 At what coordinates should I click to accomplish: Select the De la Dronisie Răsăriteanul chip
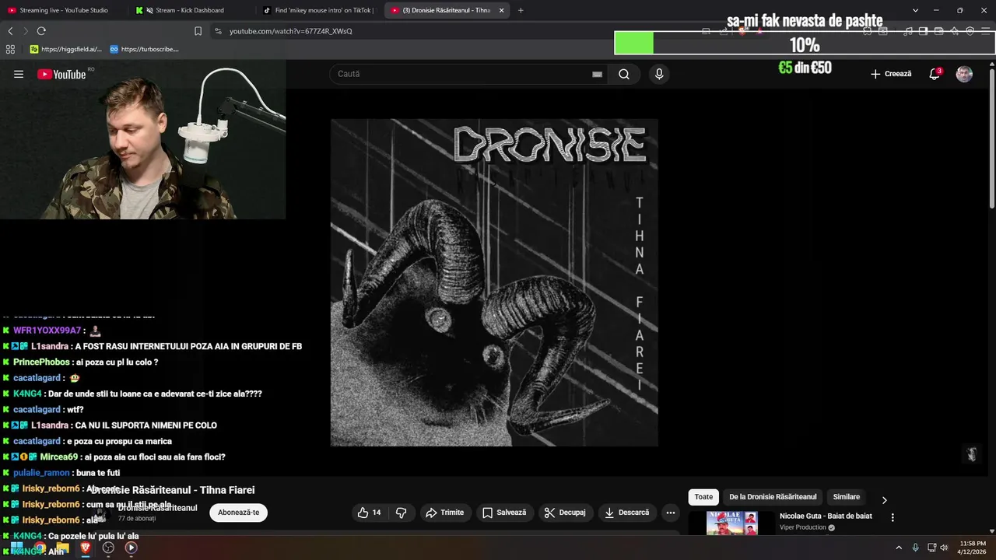(773, 497)
